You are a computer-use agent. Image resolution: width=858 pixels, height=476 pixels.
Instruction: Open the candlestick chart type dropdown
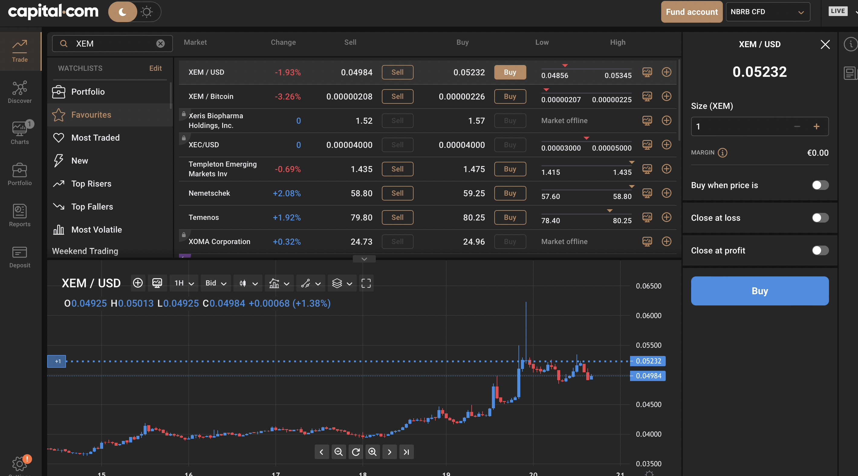point(248,283)
